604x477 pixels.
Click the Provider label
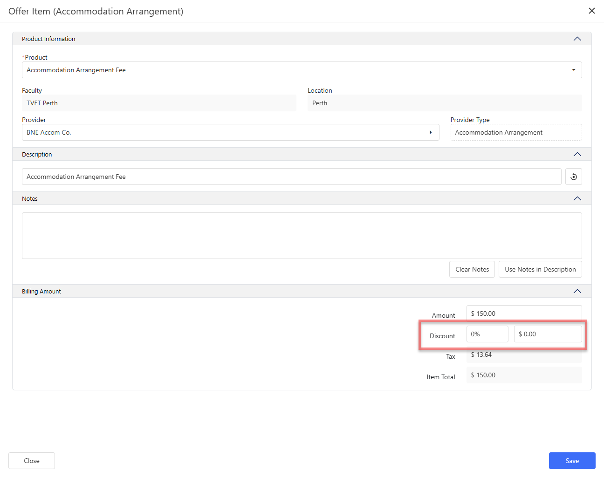click(34, 120)
